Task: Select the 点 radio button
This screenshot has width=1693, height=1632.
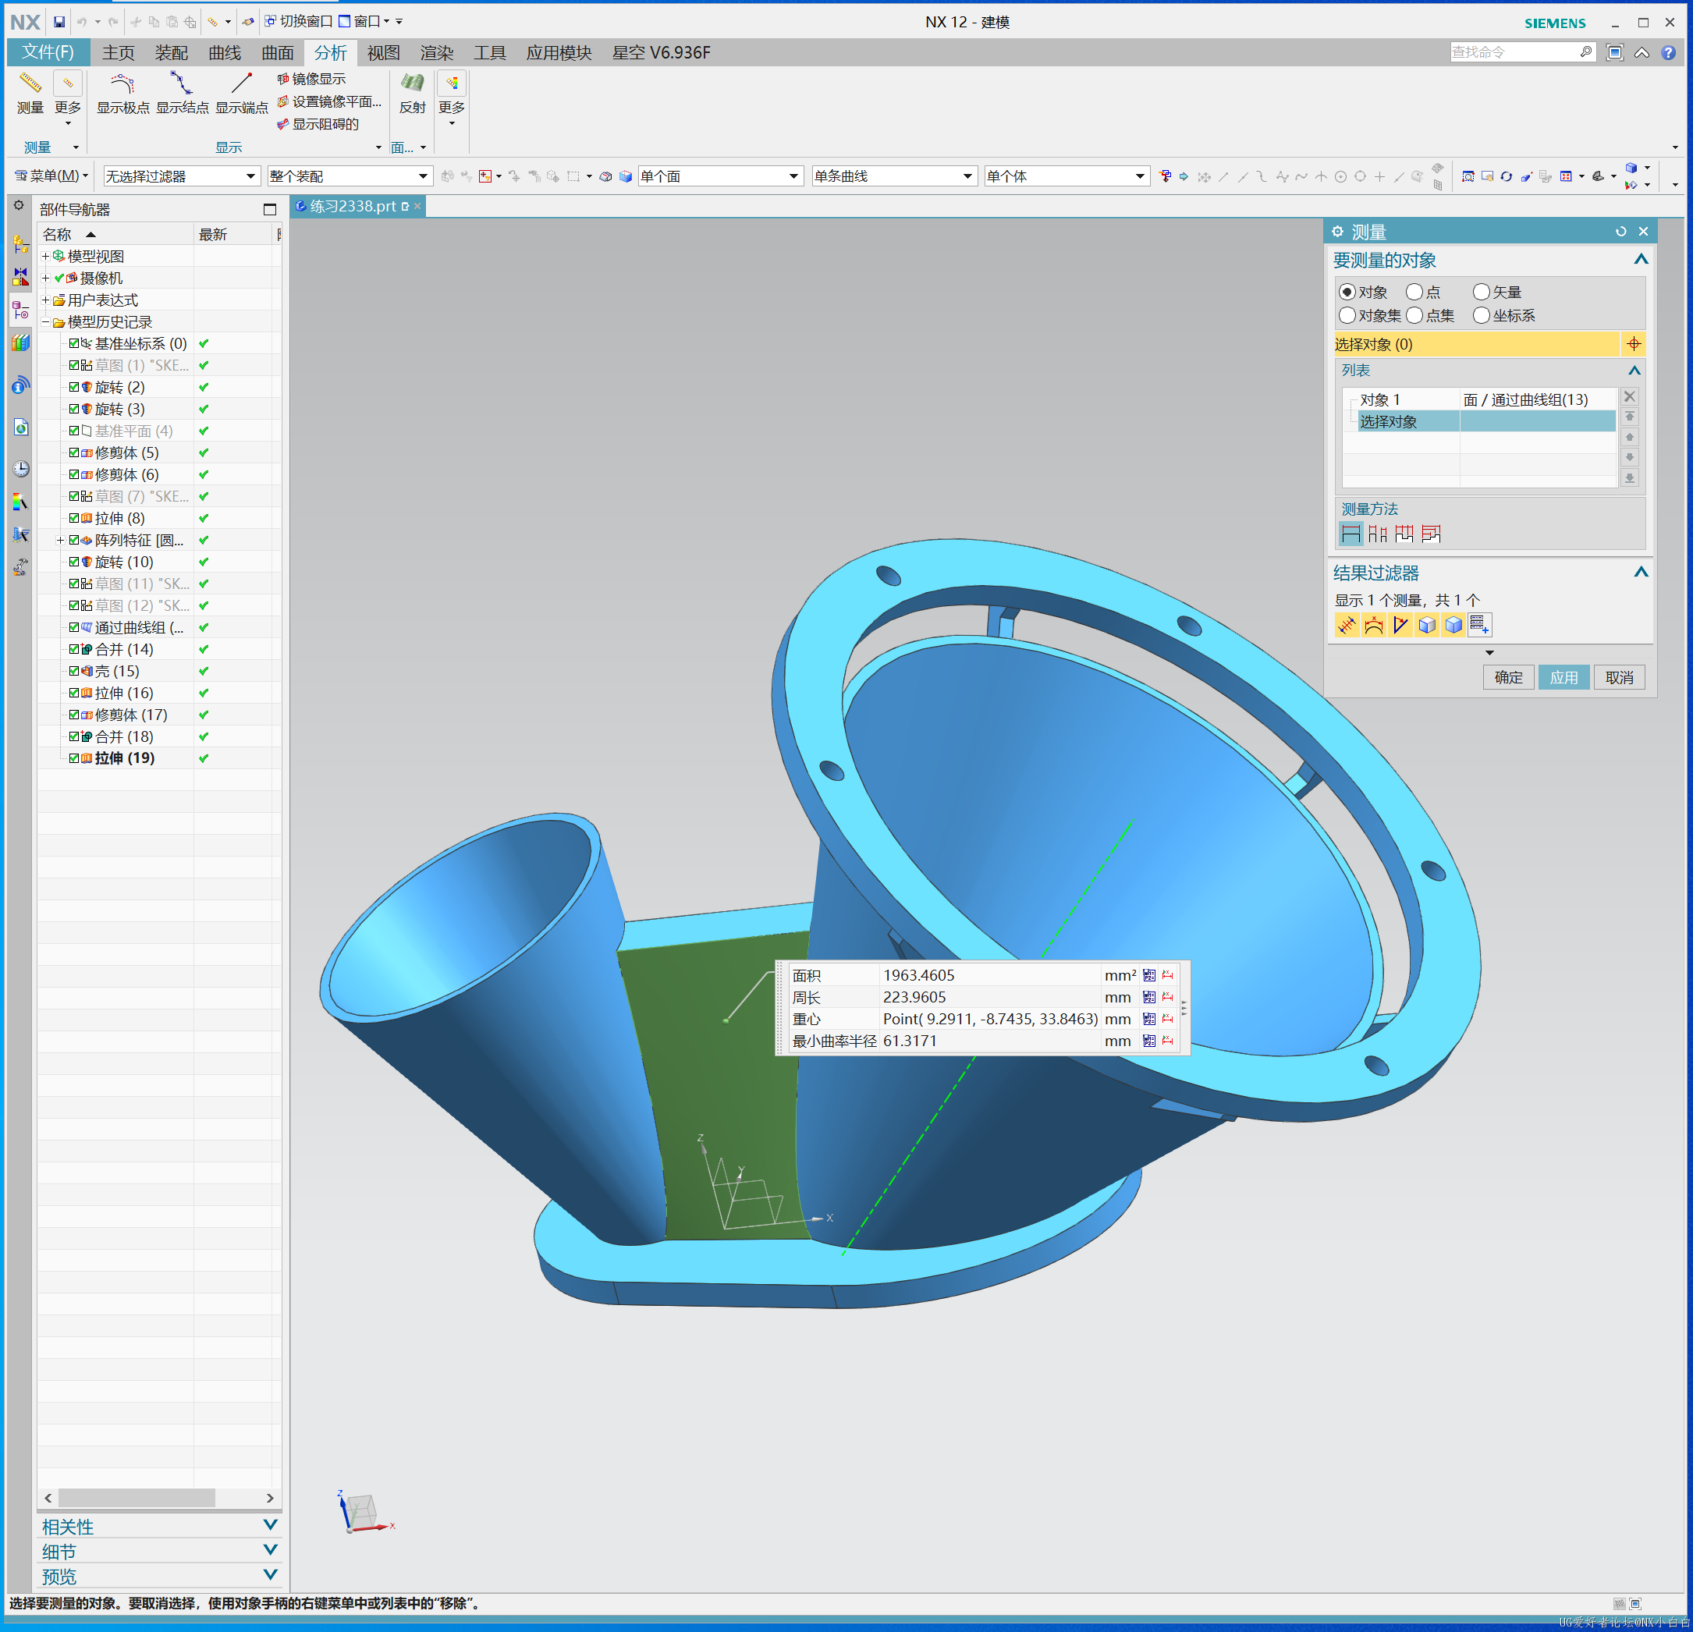Action: [1414, 292]
